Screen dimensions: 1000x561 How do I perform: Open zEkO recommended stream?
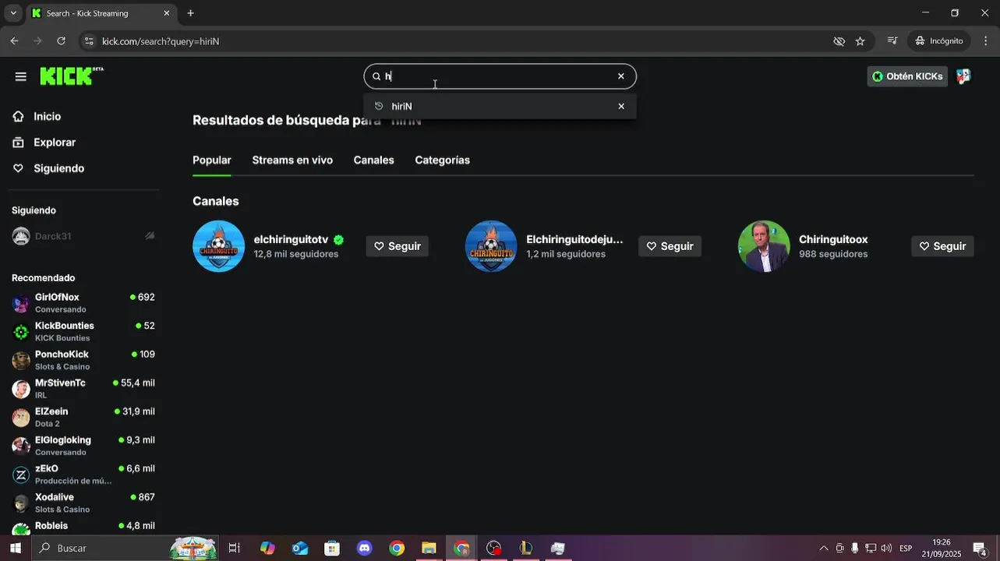coord(83,475)
